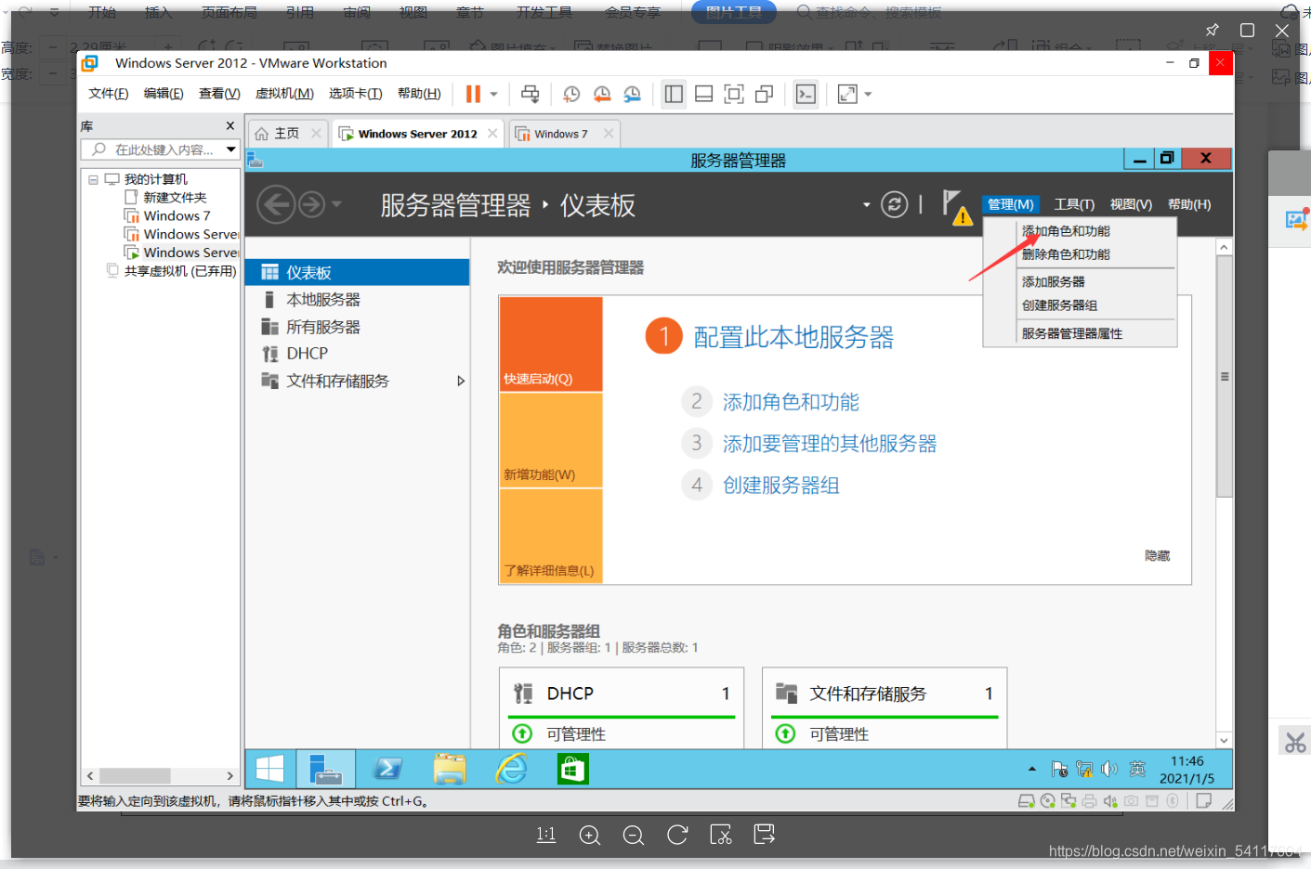Select Windows 7 in the library tree

(x=177, y=215)
